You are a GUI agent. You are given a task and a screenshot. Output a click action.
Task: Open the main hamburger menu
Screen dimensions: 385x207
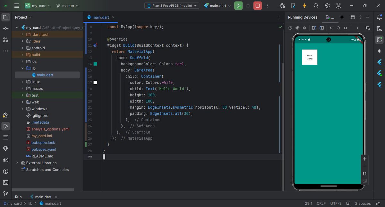(17, 6)
